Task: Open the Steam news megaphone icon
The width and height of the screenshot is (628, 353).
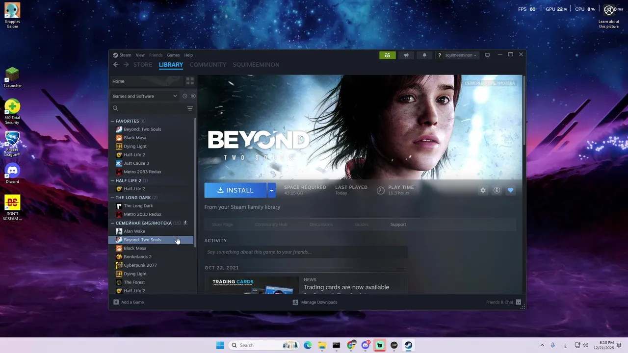Action: pyautogui.click(x=406, y=55)
